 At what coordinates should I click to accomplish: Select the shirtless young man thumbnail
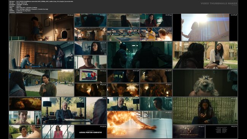coord(25,118)
